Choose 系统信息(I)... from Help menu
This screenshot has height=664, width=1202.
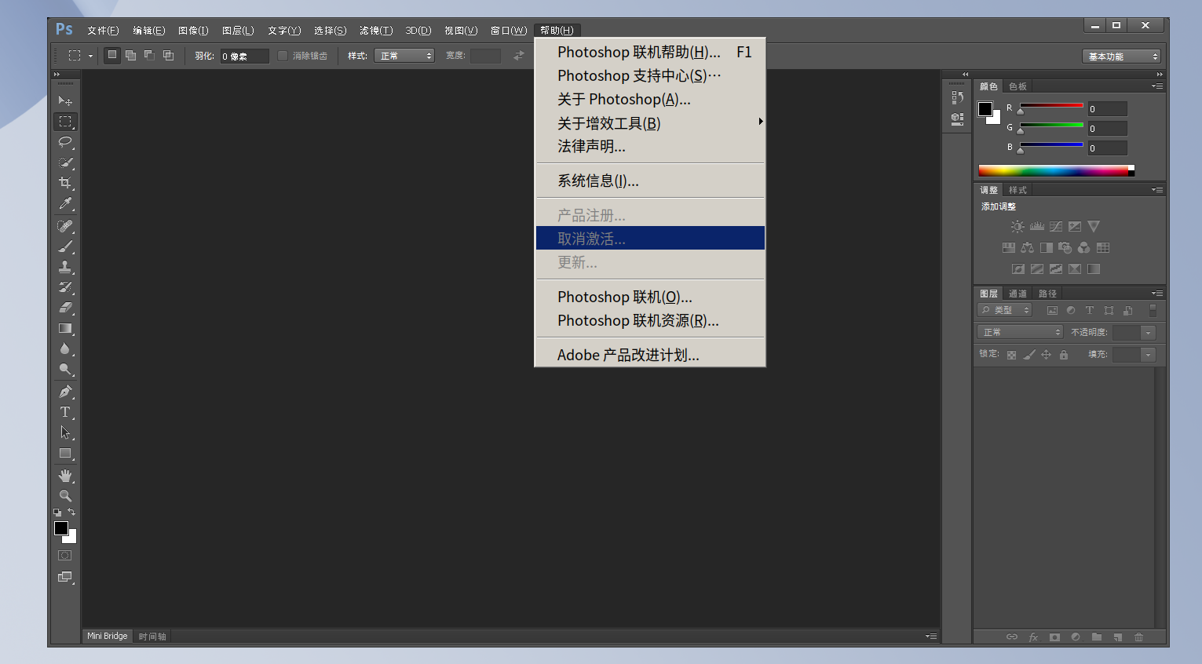coord(651,181)
